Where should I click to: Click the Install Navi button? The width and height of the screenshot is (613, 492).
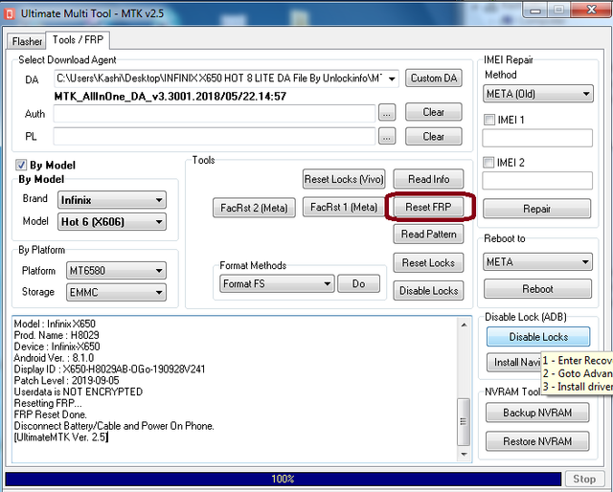pos(514,362)
